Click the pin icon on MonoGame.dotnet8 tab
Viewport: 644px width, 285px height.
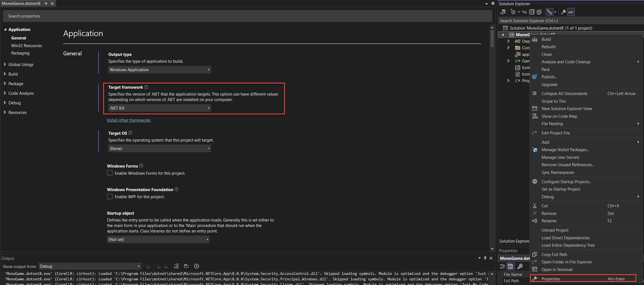(x=46, y=4)
